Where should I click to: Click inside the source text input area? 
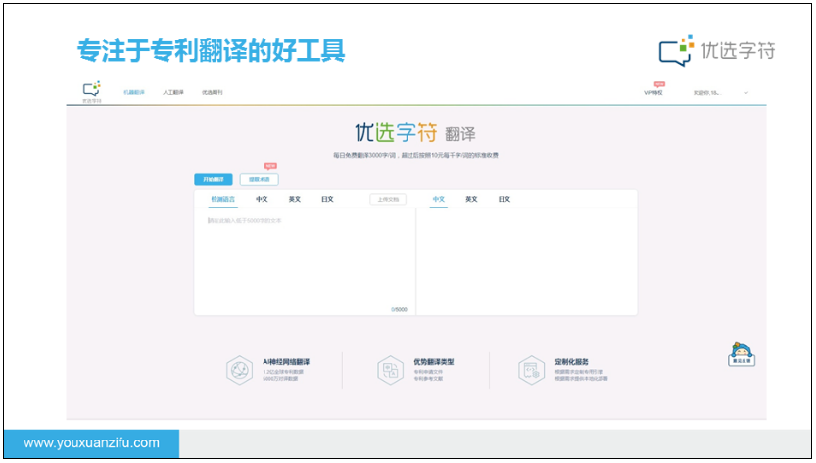coord(304,259)
